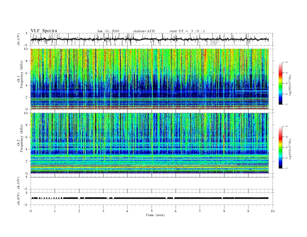Image resolution: width=307 pixels, height=237 pixels.
Task: Select the "ch.4(V)" axis label
Action: (x=19, y=199)
